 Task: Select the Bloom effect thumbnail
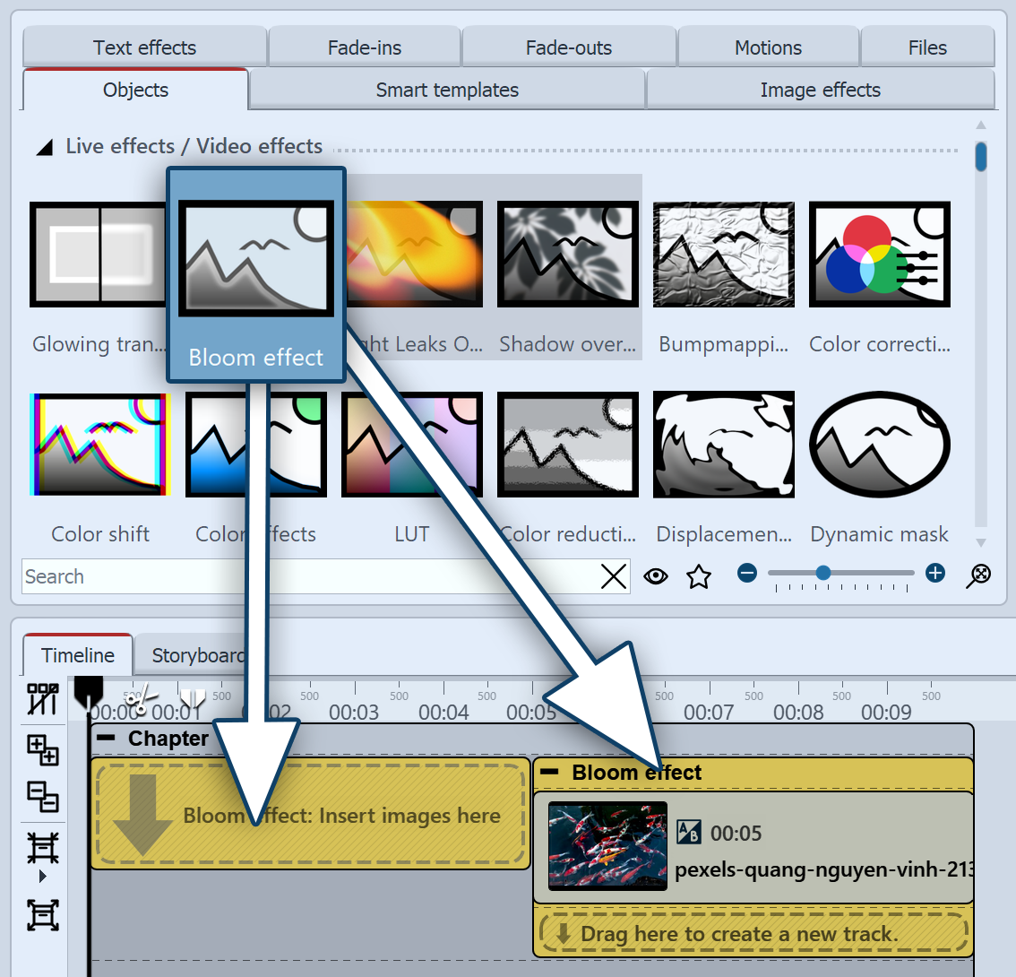[256, 258]
